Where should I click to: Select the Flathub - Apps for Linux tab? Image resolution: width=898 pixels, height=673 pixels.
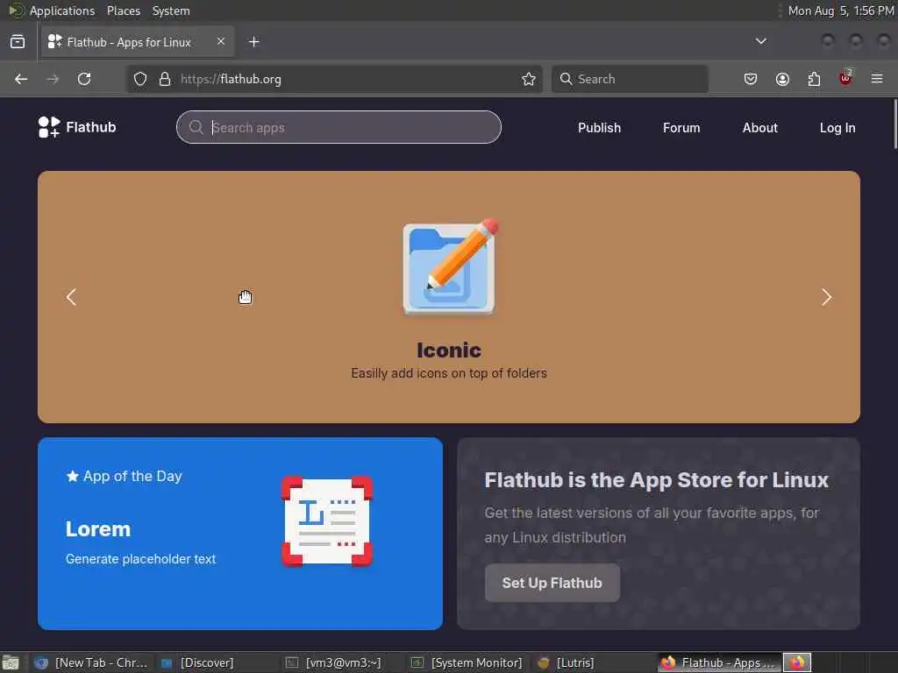(x=138, y=42)
